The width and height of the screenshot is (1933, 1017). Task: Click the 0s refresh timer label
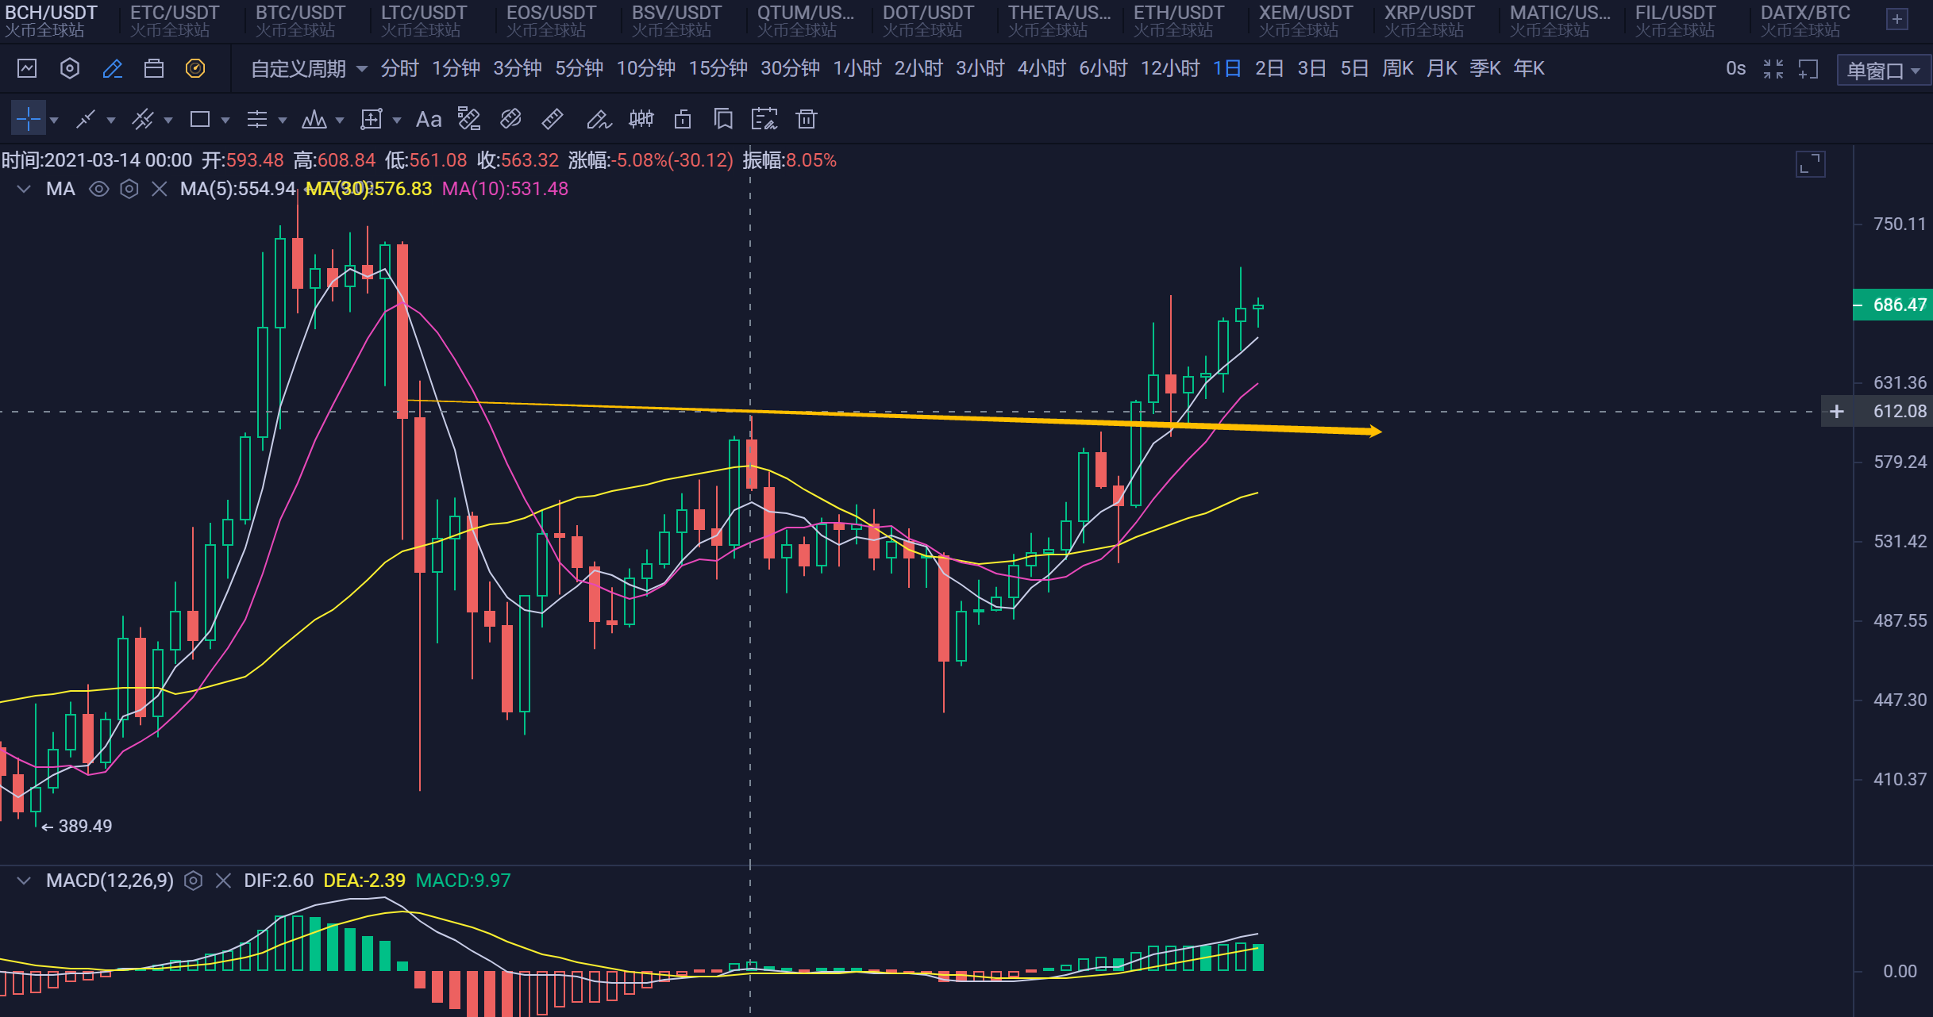(x=1735, y=69)
